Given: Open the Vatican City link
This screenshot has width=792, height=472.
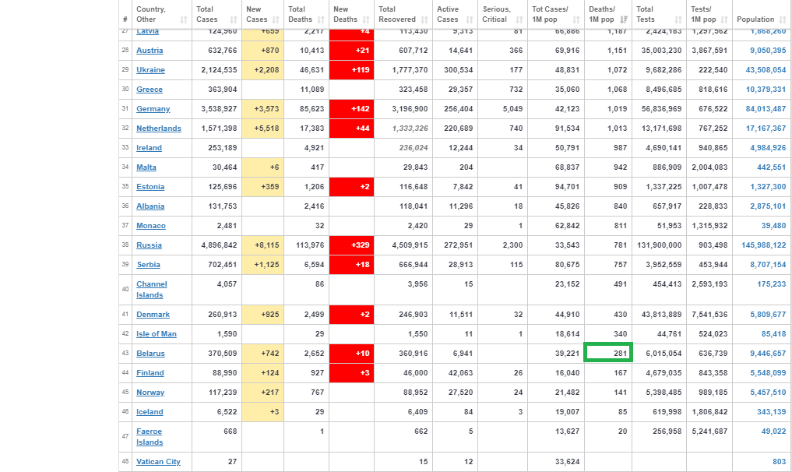Looking at the screenshot, I should (158, 461).
